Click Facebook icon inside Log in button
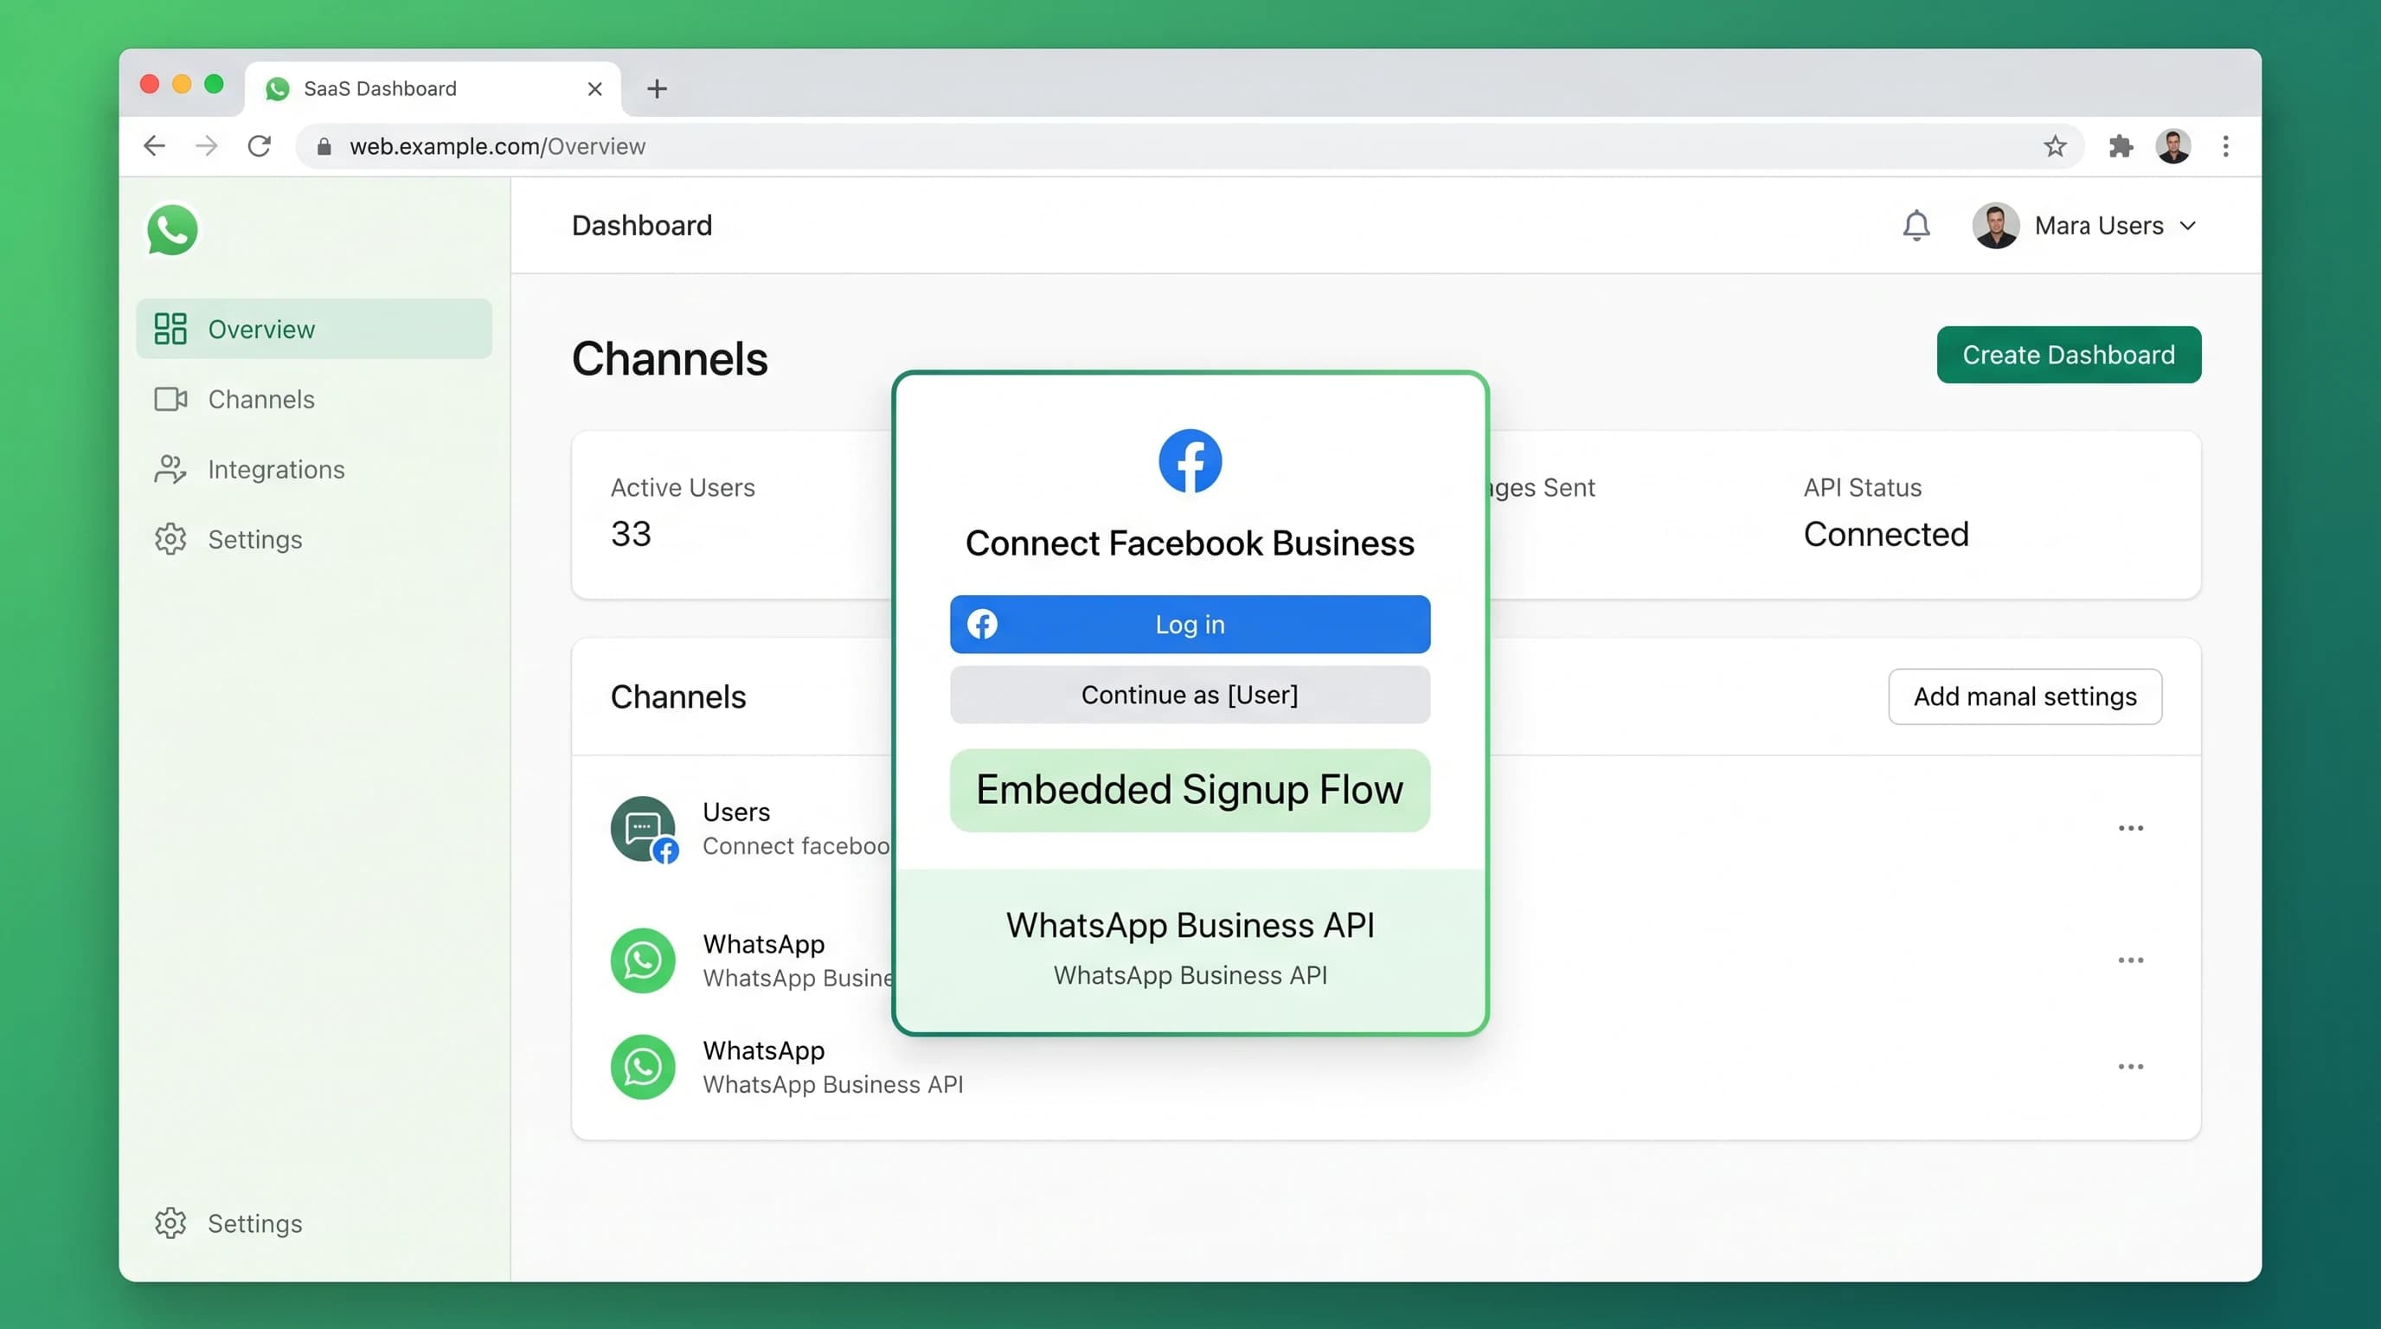The image size is (2381, 1329). (982, 625)
